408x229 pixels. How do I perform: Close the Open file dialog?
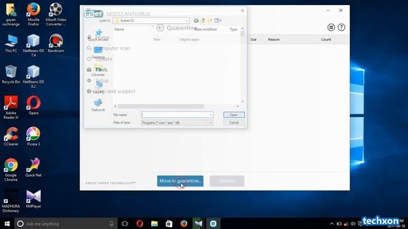tap(242, 11)
